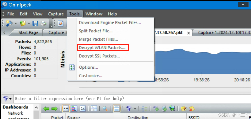Click the 19:38:26 time label on graph
Screen dimensions: 251x119
[202, 80]
